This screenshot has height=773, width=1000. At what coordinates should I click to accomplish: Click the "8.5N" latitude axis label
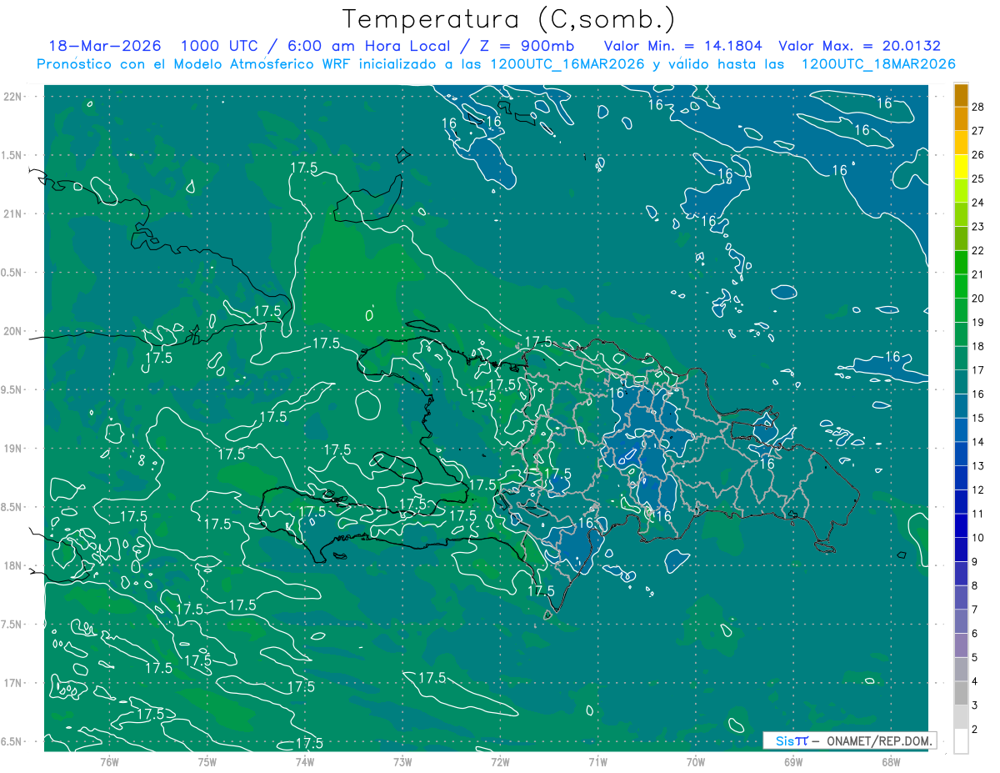(x=12, y=507)
